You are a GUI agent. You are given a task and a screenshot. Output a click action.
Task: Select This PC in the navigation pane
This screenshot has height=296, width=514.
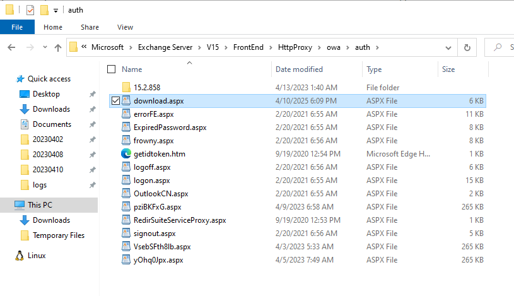[x=49, y=204]
